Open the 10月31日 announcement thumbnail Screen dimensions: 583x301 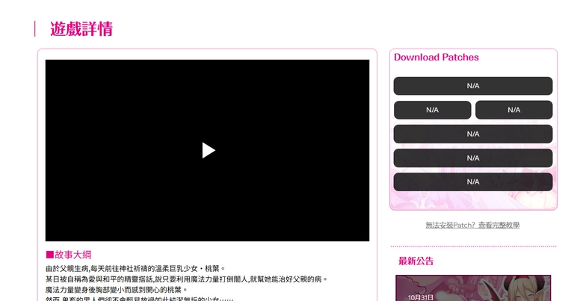click(473, 288)
